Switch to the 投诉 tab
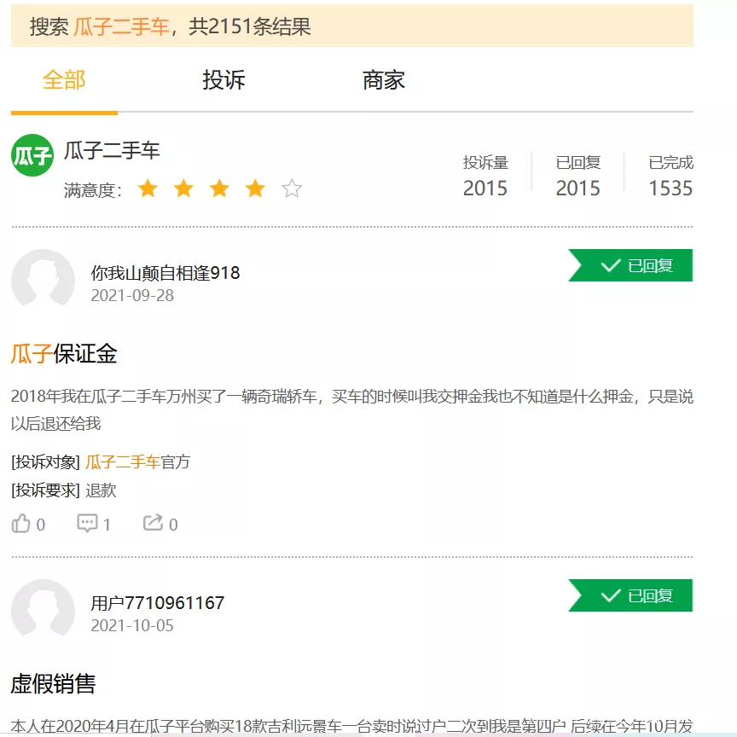The width and height of the screenshot is (737, 737). click(x=223, y=81)
